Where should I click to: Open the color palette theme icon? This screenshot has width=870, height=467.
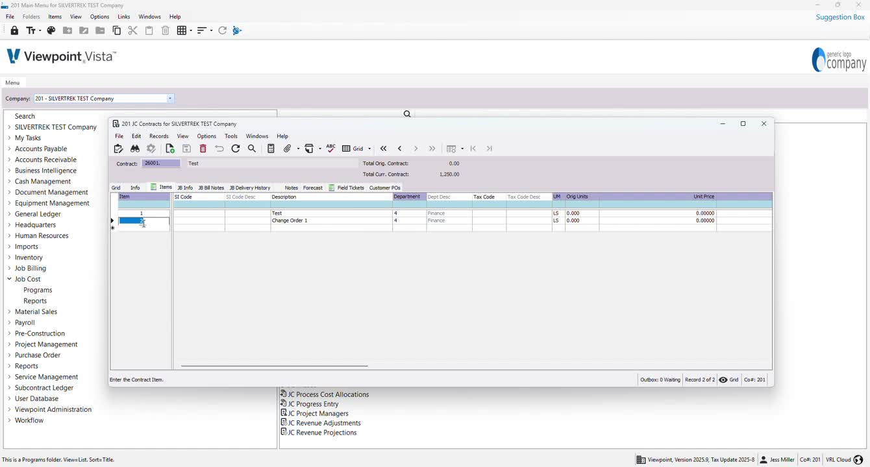51,30
